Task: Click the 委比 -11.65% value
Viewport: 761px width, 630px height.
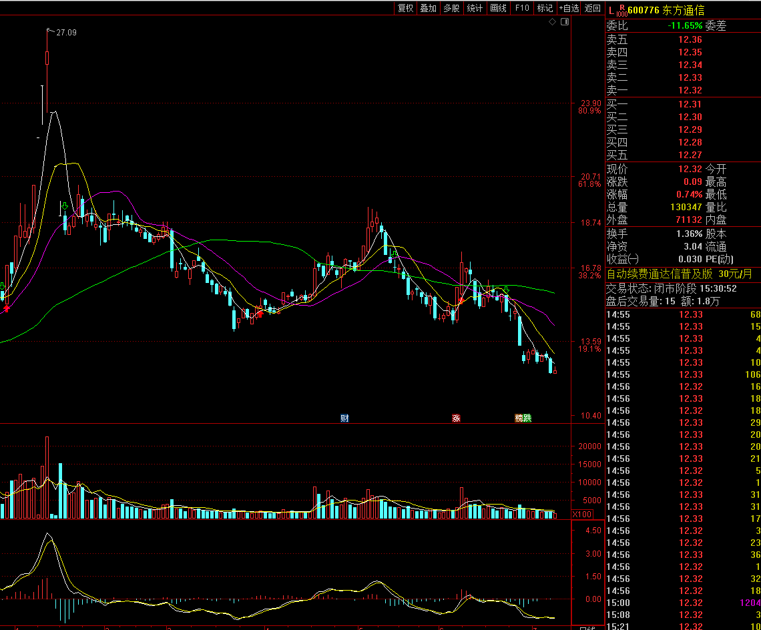Action: pos(685,26)
